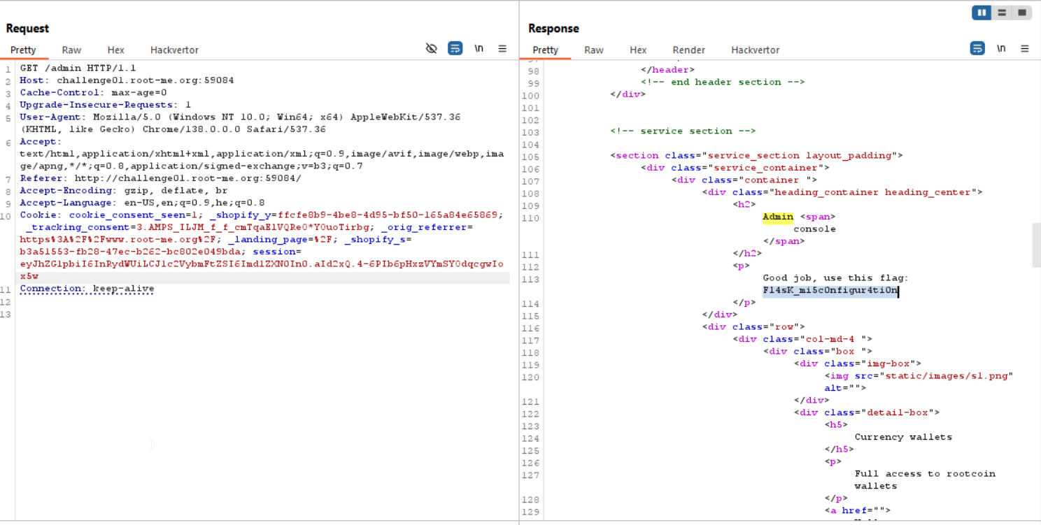This screenshot has height=525, width=1041.
Task: Open the Raw tab in Request panel
Action: [x=71, y=50]
